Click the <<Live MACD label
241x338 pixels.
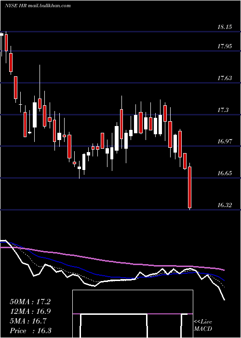203,325
